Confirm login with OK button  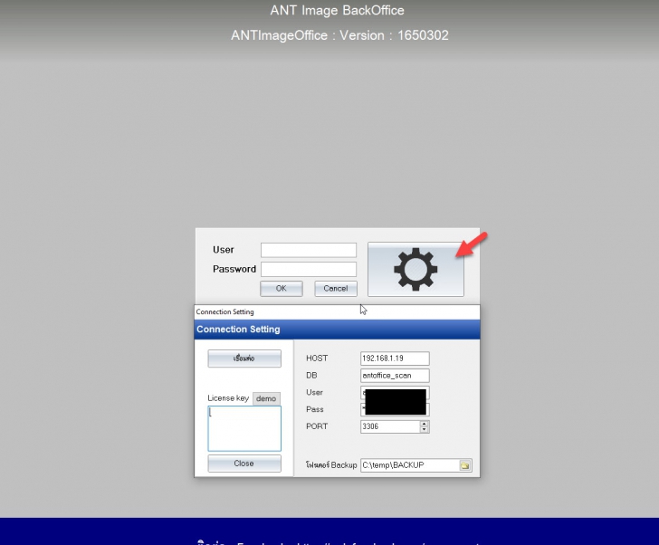[x=282, y=289]
